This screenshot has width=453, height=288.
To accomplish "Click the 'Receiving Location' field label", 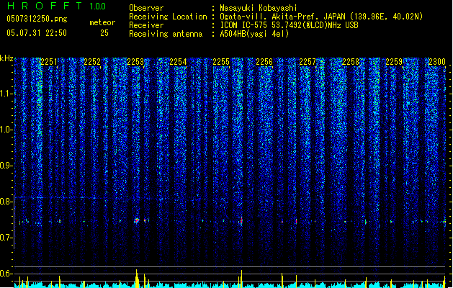I will [x=168, y=17].
